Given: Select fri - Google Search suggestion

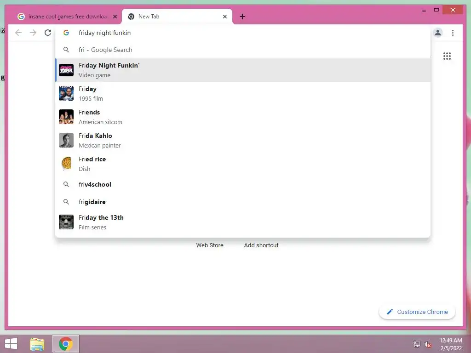Looking at the screenshot, I should pyautogui.click(x=243, y=50).
